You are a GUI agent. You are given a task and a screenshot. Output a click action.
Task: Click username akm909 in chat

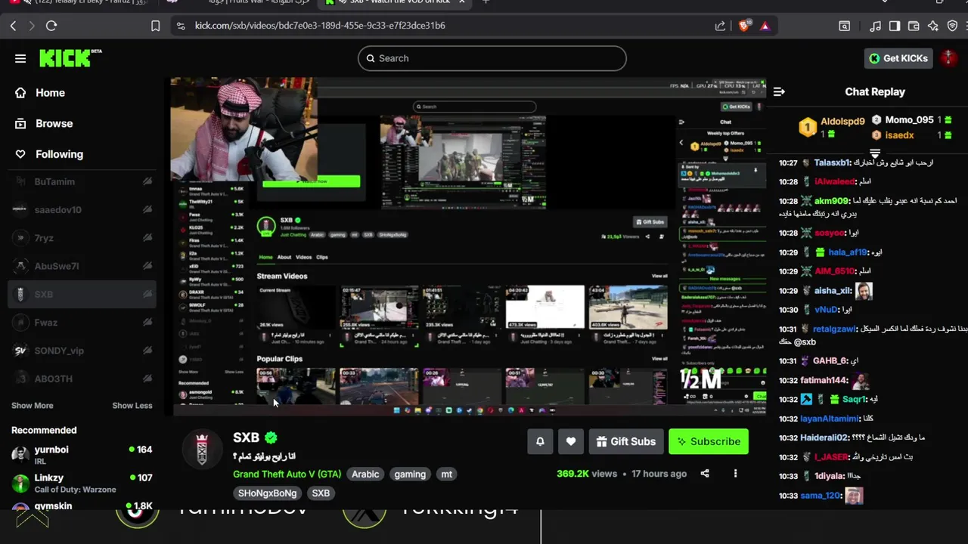[x=831, y=201]
